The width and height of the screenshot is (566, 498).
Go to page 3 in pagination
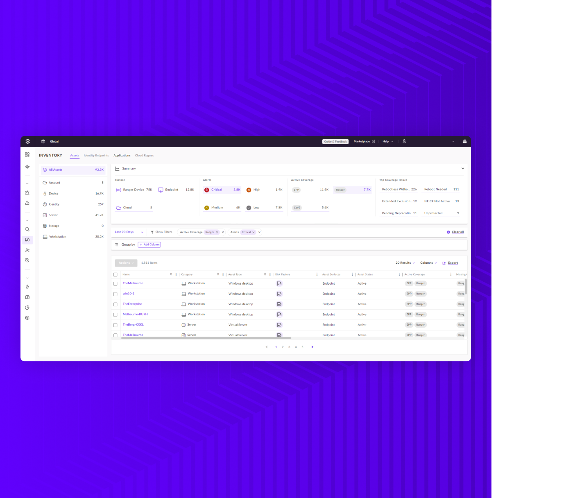point(289,347)
